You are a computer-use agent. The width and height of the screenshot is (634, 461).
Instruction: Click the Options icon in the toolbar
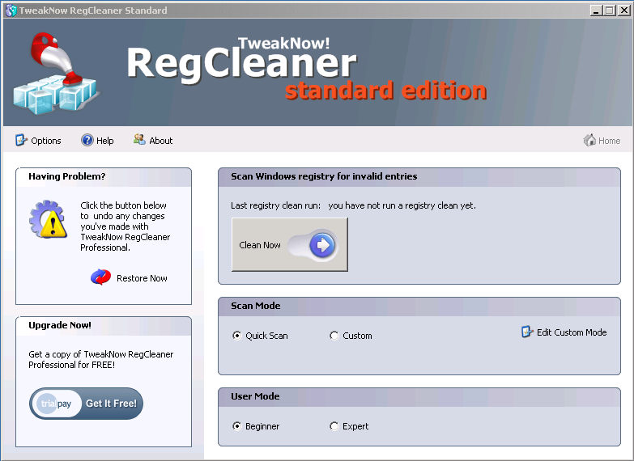[x=20, y=140]
